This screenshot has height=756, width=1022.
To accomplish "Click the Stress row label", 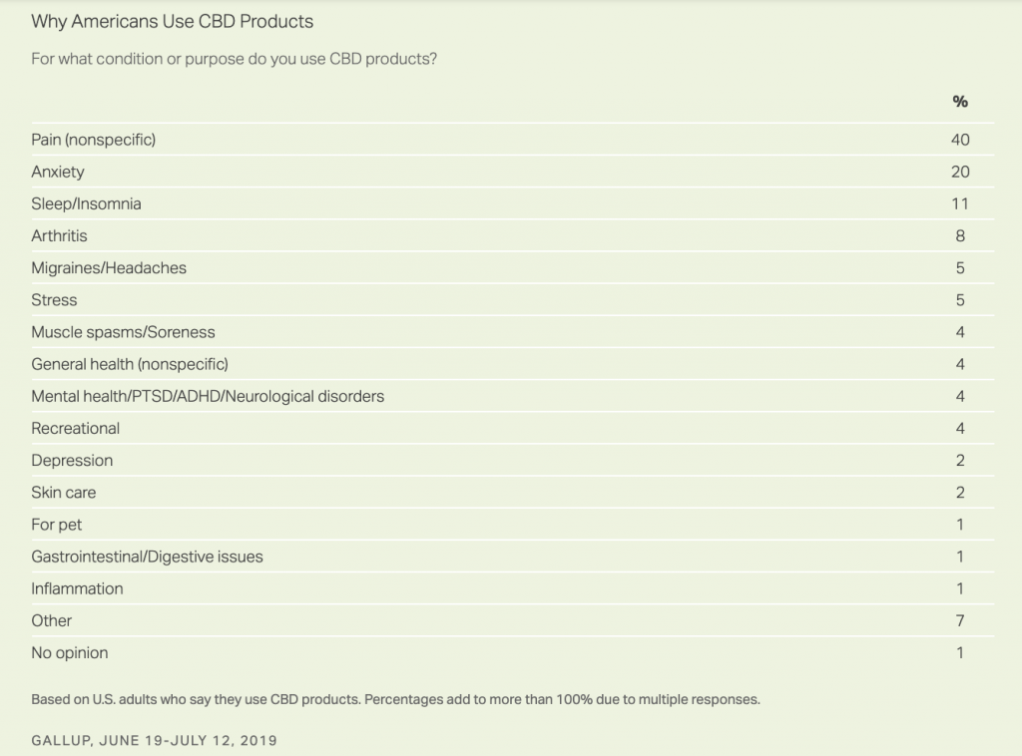I will 54,300.
